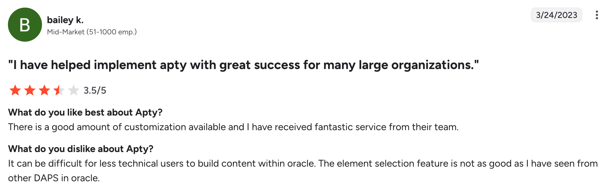Select the "What do you dislike about Apty?" heading
The width and height of the screenshot is (603, 194).
(x=81, y=149)
